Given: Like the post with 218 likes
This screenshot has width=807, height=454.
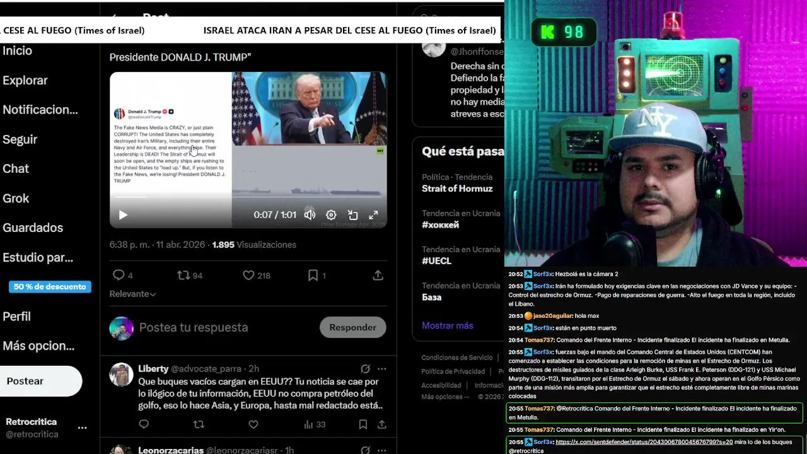Looking at the screenshot, I should [257, 275].
